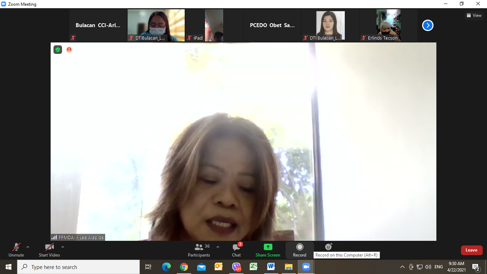Open the Windows Start menu

coord(9,267)
